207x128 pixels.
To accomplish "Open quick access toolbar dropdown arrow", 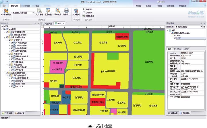I will coord(7,2).
